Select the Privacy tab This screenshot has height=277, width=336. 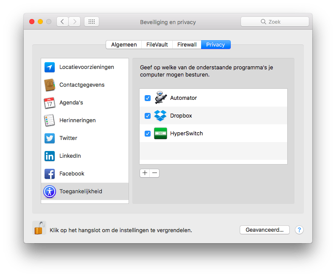216,45
